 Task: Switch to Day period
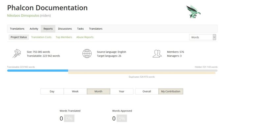tap(52, 91)
